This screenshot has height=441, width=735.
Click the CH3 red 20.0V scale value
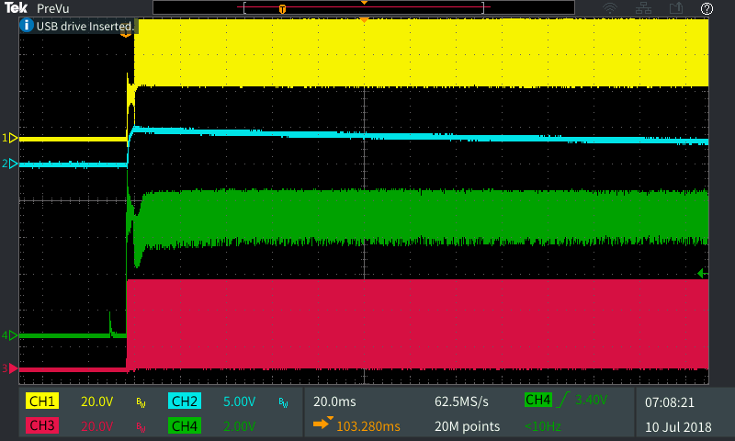[97, 426]
